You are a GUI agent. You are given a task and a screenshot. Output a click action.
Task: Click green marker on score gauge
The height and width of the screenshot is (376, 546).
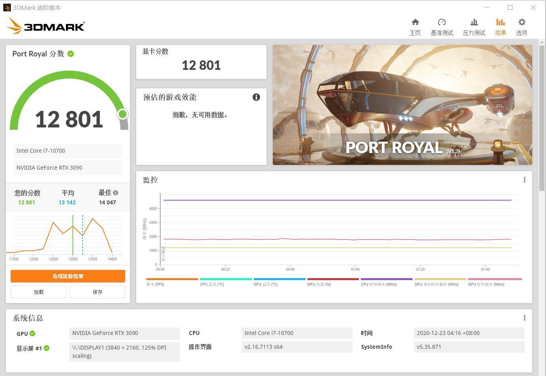(122, 114)
